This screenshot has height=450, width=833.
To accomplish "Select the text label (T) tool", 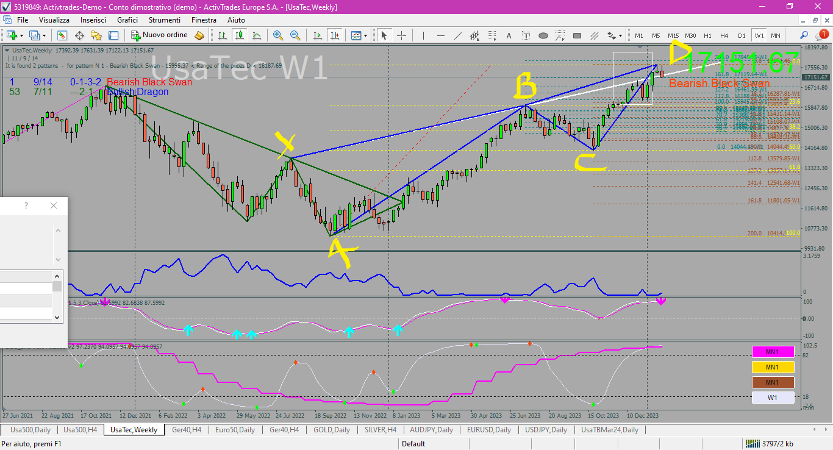I will click(526, 35).
